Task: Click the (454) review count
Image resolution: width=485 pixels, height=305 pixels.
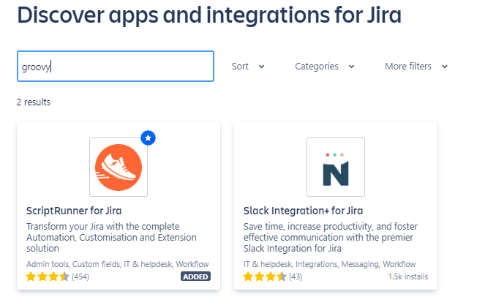Action: [x=80, y=276]
